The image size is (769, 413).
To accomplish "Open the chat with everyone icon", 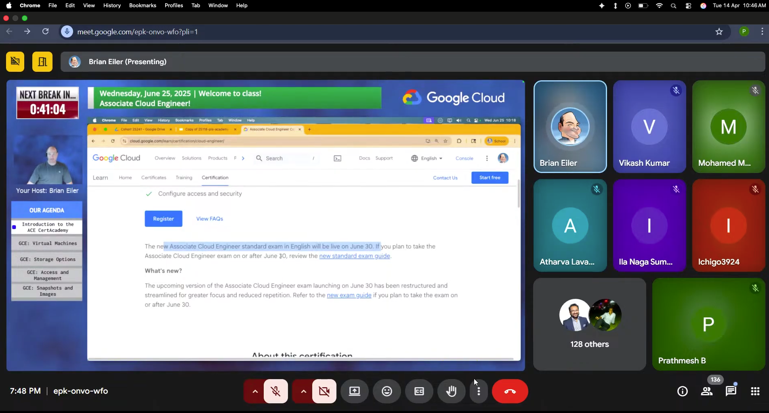I will point(731,391).
